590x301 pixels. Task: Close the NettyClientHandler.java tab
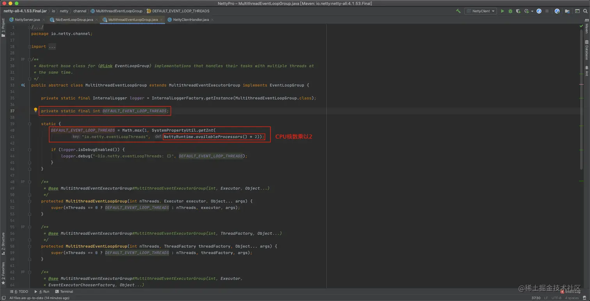tap(212, 19)
